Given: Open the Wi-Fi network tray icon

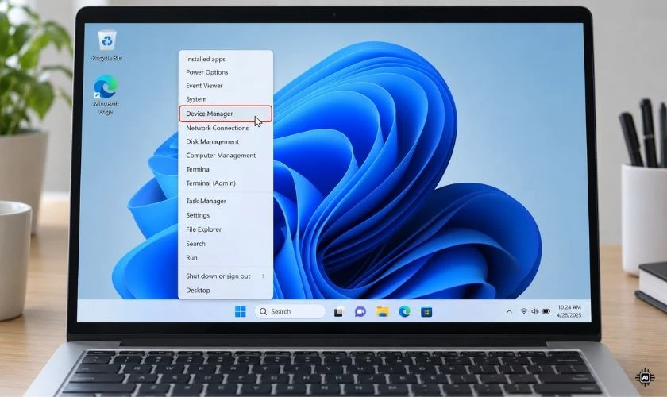Looking at the screenshot, I should [x=523, y=311].
